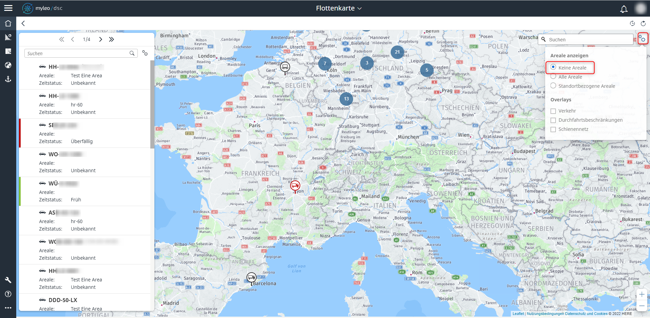Click cluster marker showing 5

pyautogui.click(x=427, y=70)
